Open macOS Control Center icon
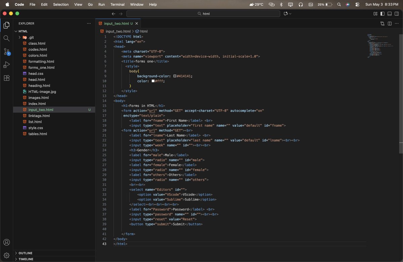The image size is (403, 262). [x=357, y=4]
